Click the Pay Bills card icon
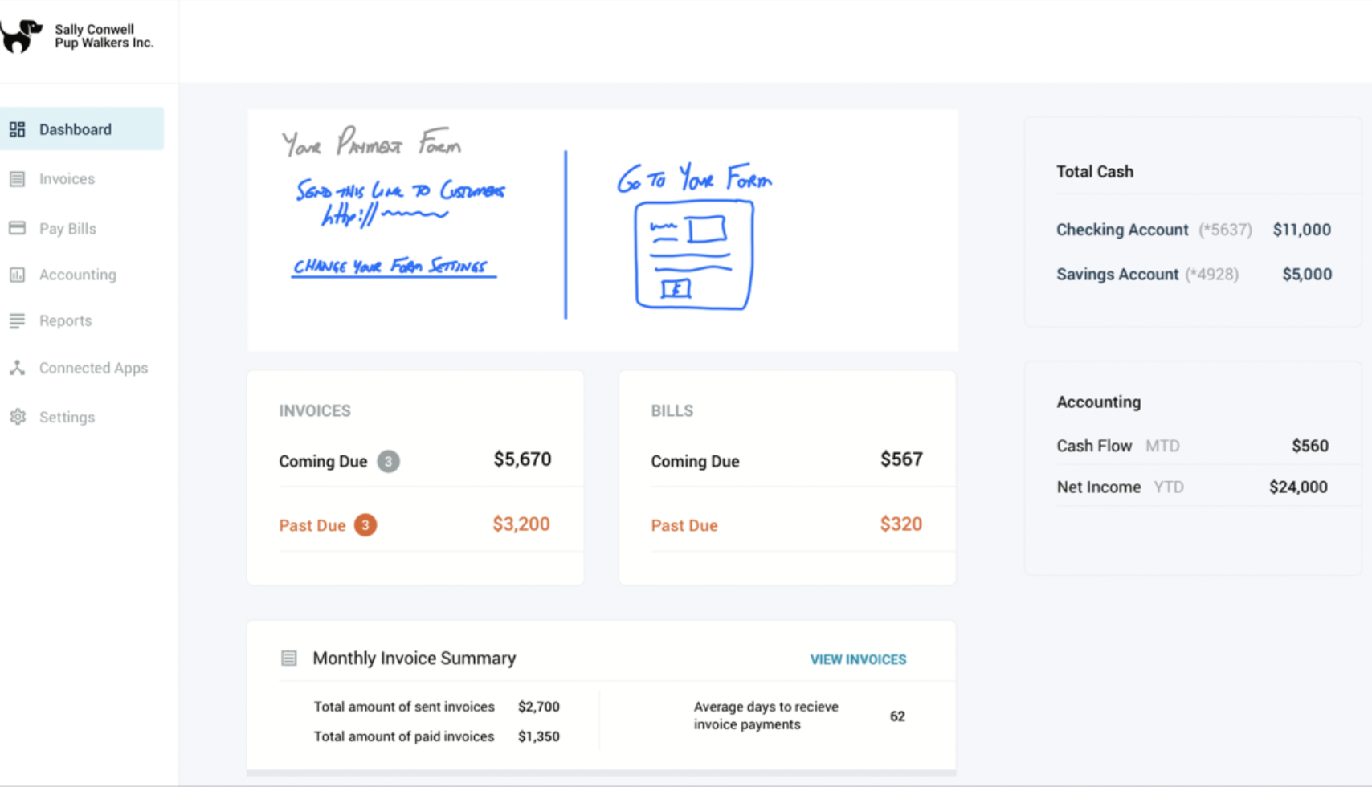Screen dimensions: 1372x787 [17, 228]
